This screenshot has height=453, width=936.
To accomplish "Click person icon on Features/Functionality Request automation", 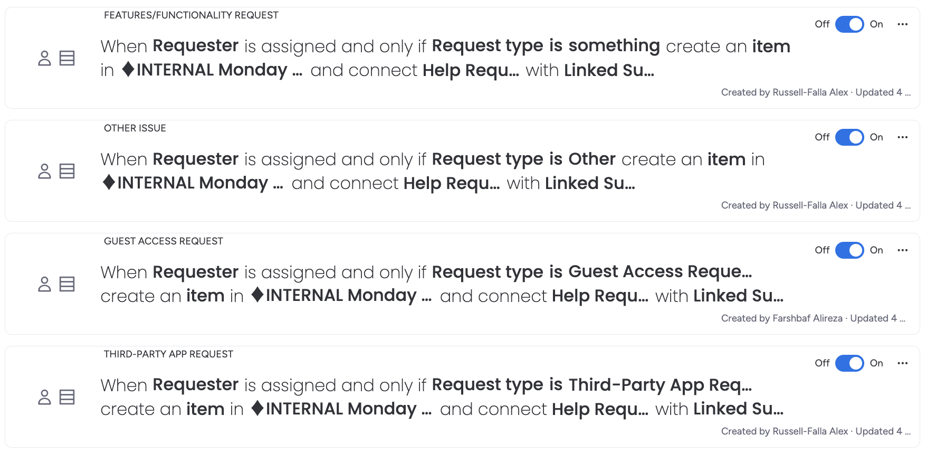I will (x=45, y=58).
